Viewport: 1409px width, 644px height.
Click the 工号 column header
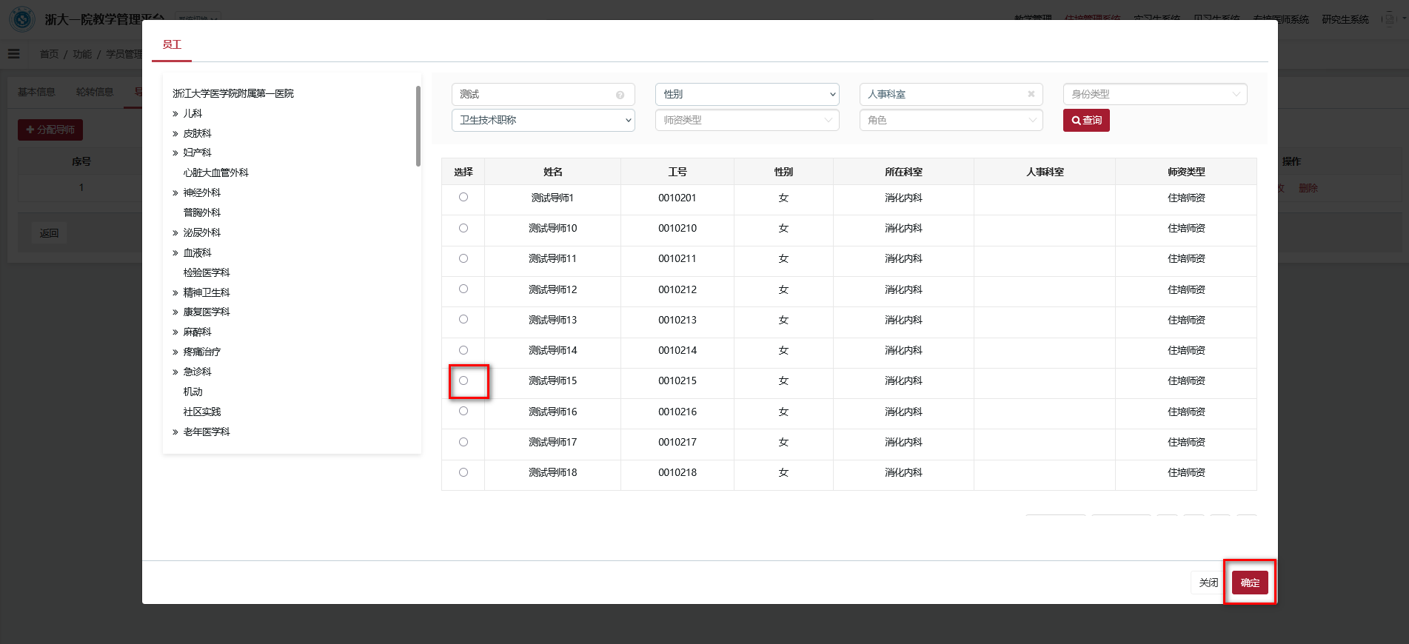677,172
